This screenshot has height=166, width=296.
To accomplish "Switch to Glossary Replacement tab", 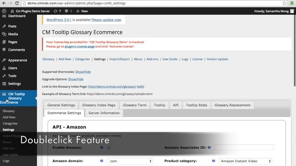I will 232,105.
